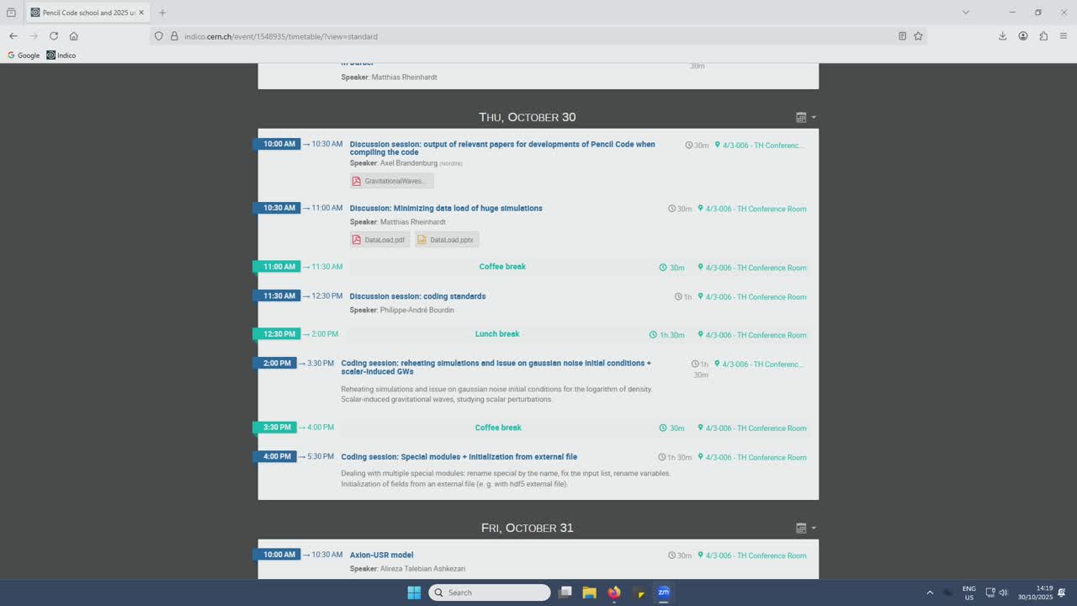Open a new browser tab
Screen dimensions: 1077x606
pyautogui.click(x=162, y=13)
